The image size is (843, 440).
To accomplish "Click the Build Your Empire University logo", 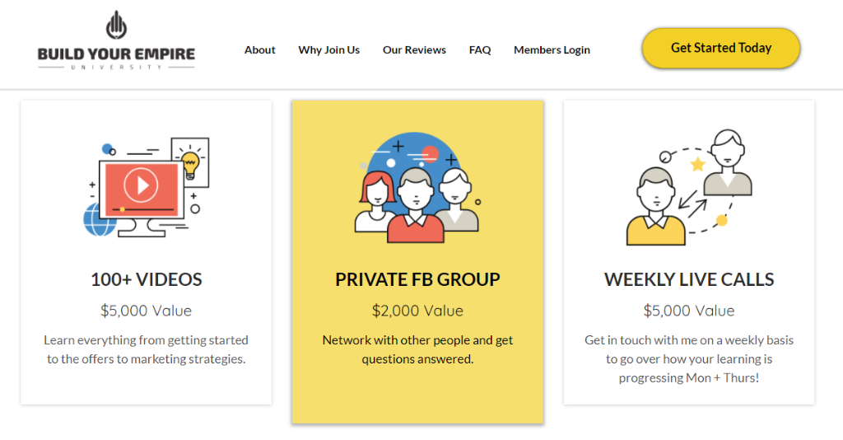I will tap(116, 41).
